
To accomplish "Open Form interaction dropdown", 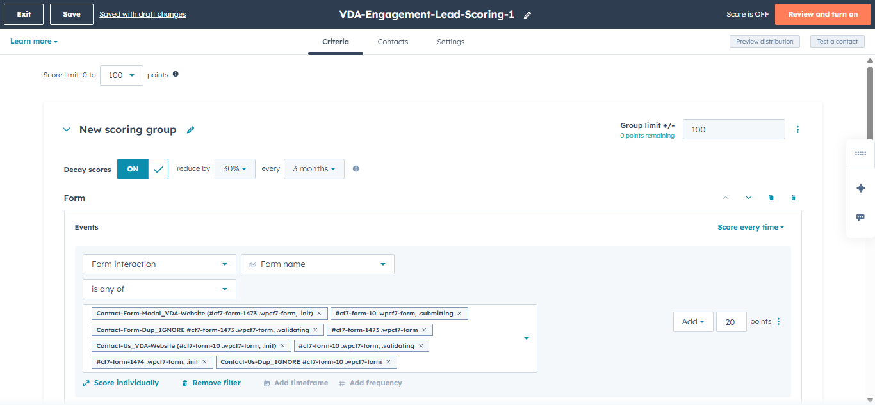I will pos(159,264).
